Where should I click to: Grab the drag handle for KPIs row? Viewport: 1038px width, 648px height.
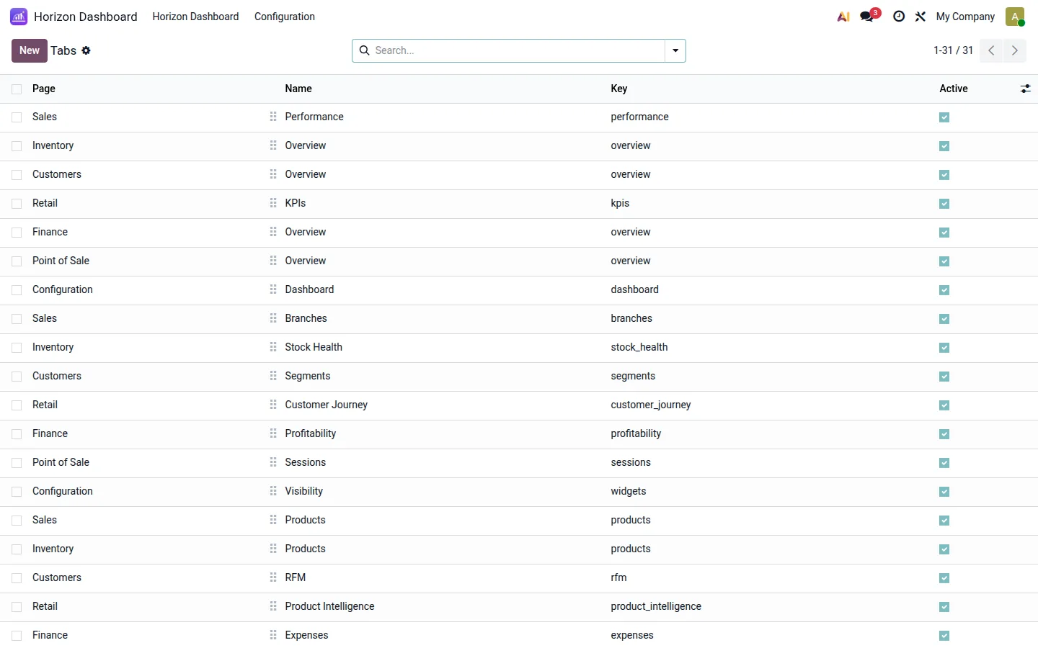coord(273,203)
